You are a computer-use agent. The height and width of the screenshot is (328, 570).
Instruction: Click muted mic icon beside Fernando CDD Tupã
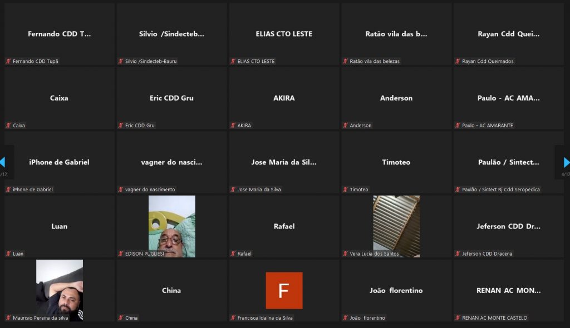click(x=8, y=61)
